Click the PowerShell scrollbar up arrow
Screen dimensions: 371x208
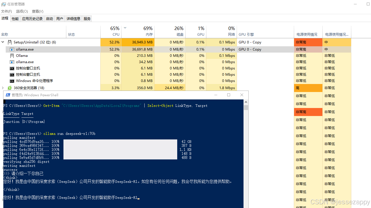point(246,102)
